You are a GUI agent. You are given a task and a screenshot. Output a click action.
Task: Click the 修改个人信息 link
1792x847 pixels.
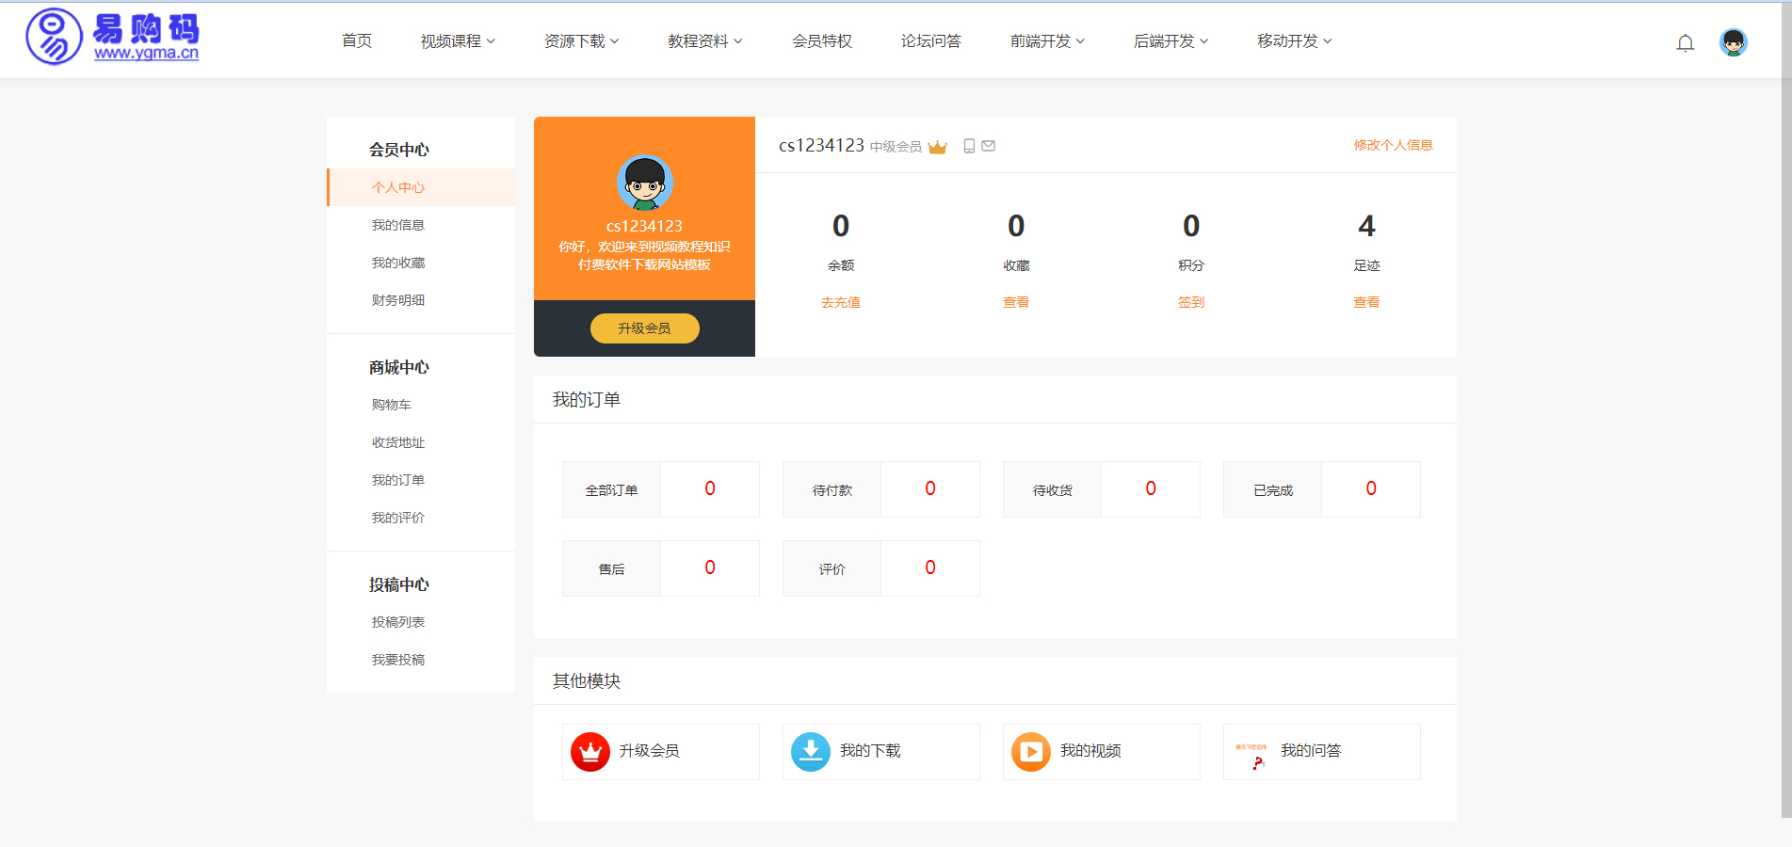pyautogui.click(x=1393, y=145)
